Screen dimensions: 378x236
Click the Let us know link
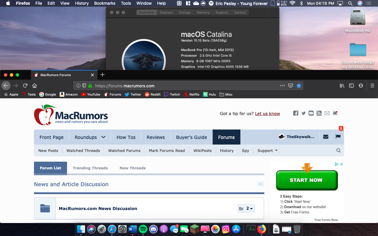[268, 114]
